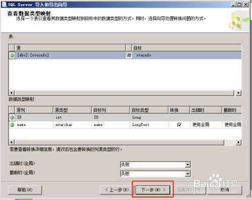Click the 下一步(N) button
This screenshot has height=200, width=252.
click(x=153, y=190)
